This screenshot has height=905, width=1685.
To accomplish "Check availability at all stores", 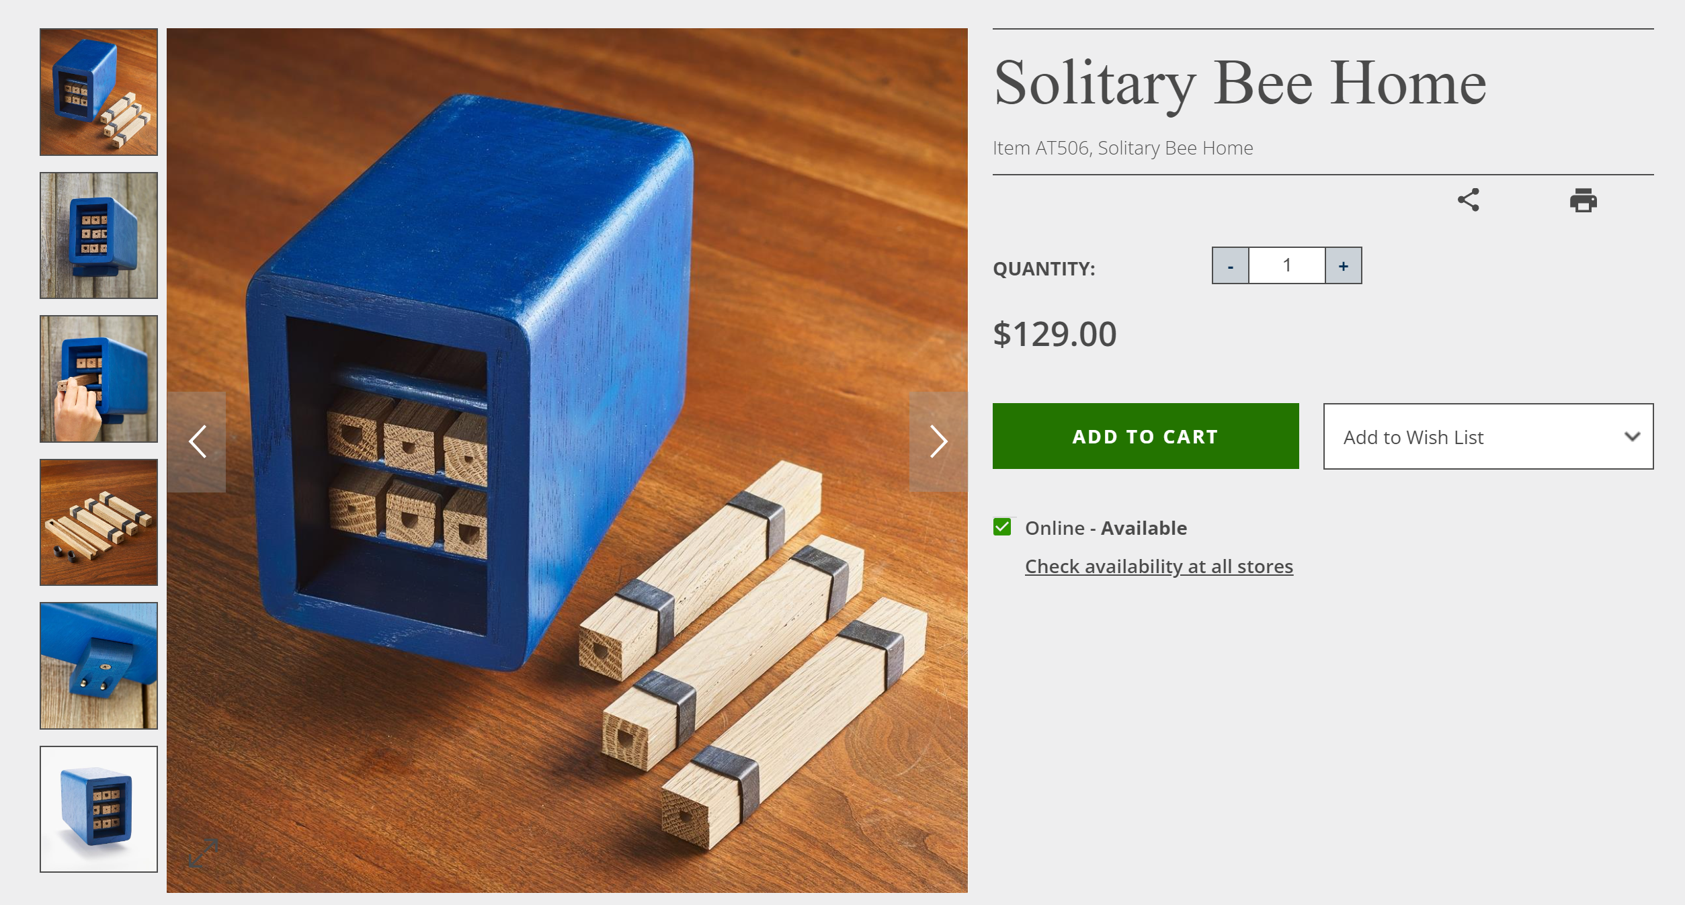I will coord(1159,566).
